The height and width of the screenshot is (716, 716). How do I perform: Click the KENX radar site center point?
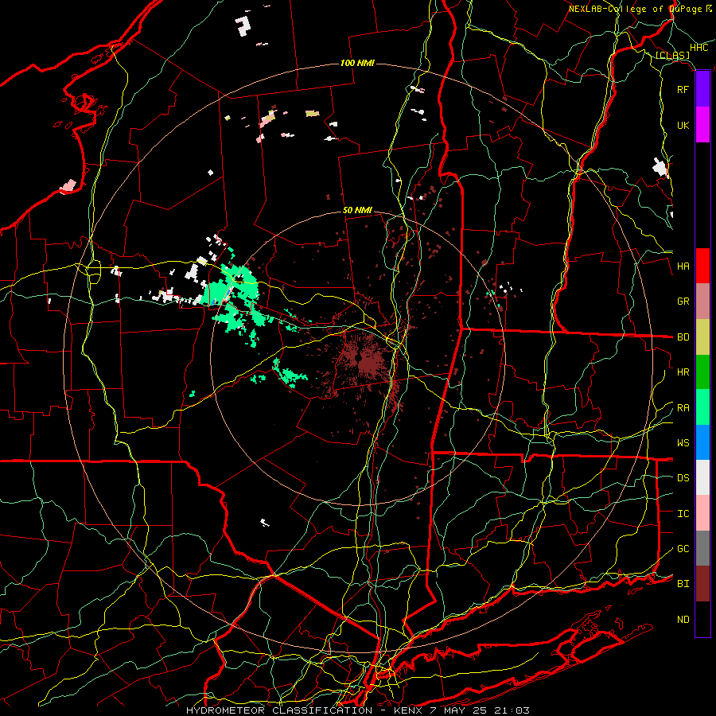coord(358,359)
